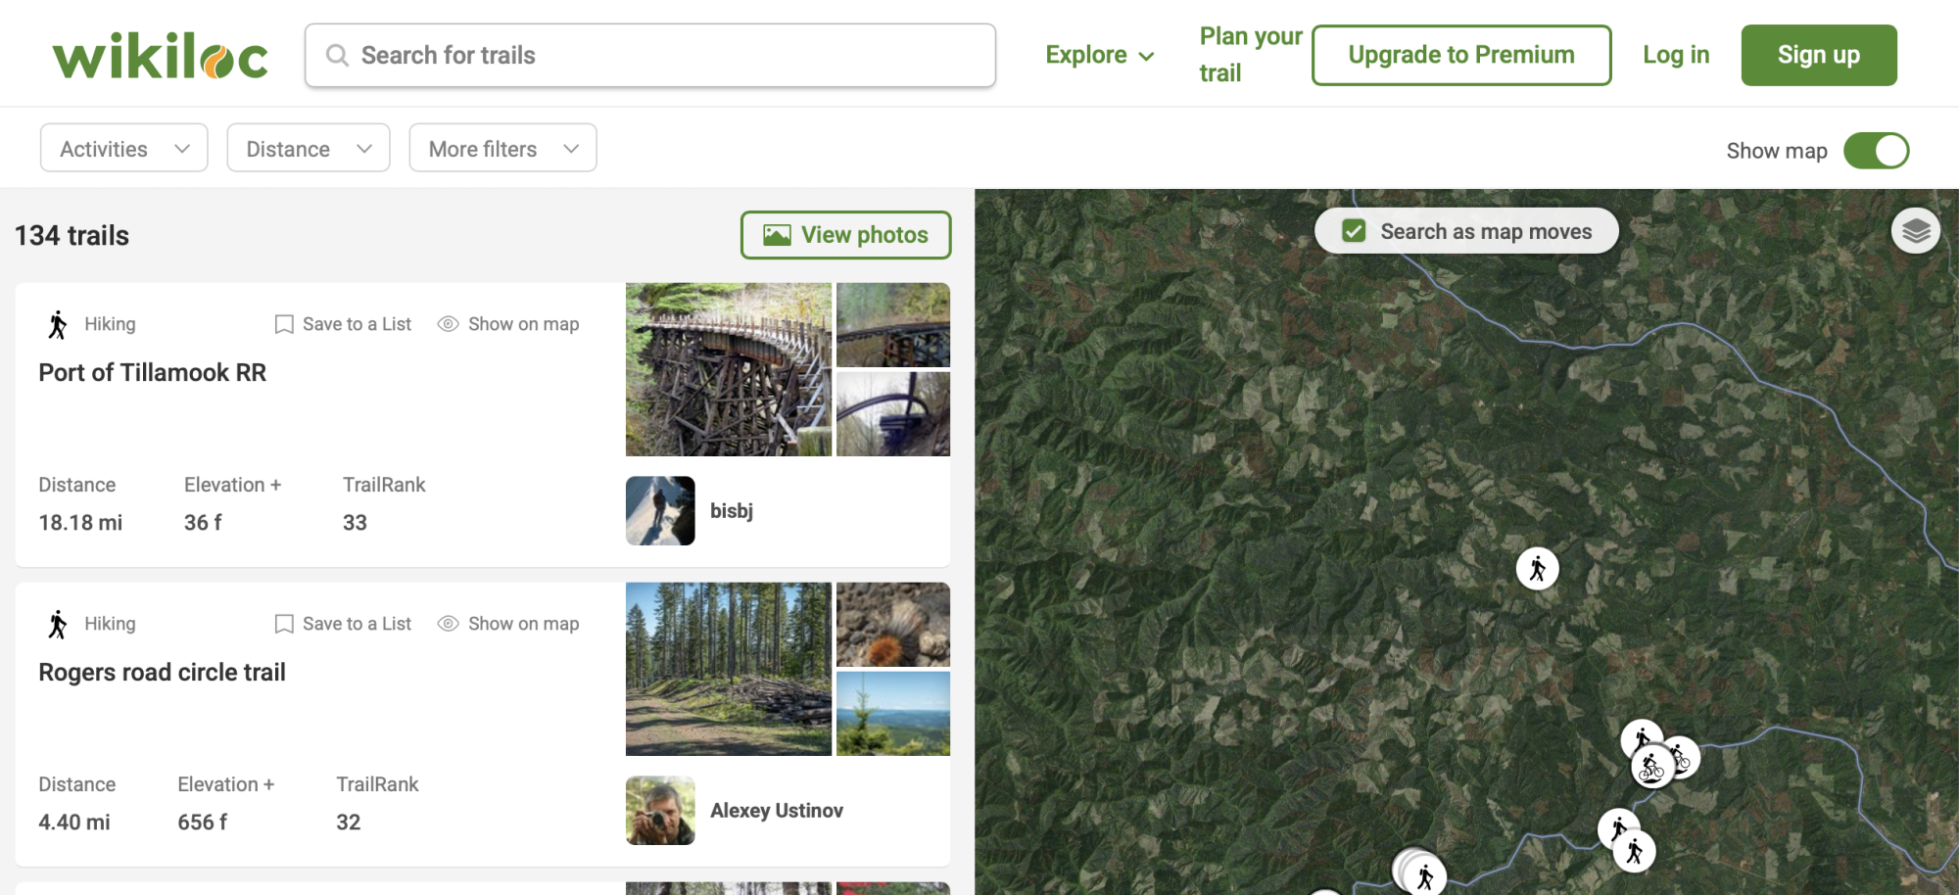Open bisbj user profile link

coord(732,510)
